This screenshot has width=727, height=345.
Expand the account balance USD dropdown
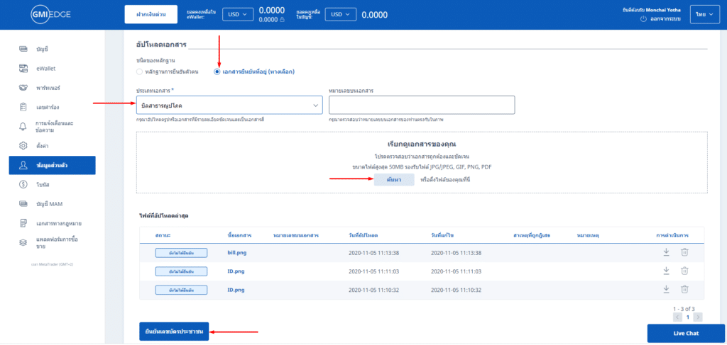pyautogui.click(x=340, y=14)
